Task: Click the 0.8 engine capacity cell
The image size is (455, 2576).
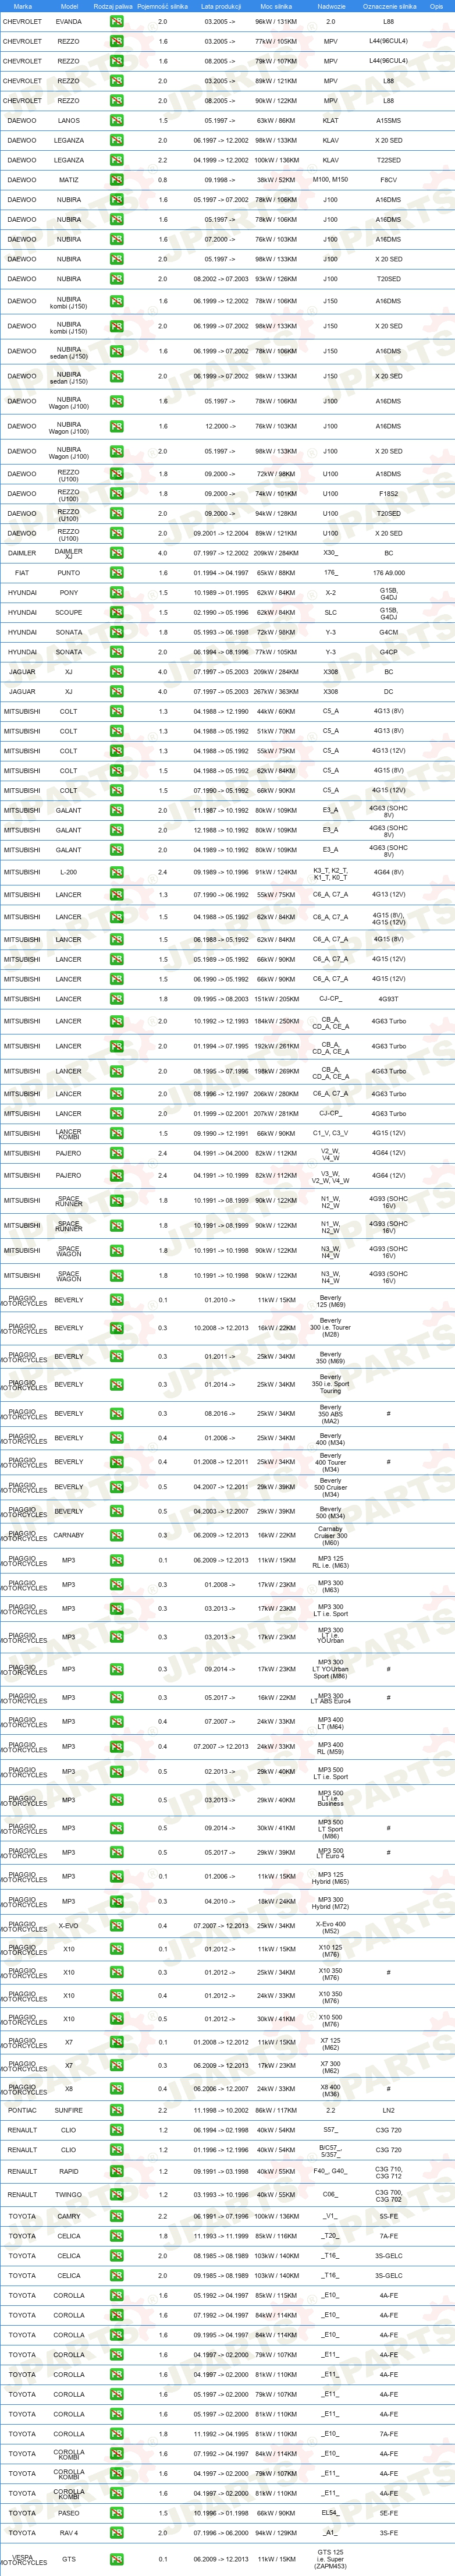Action: pos(163,180)
